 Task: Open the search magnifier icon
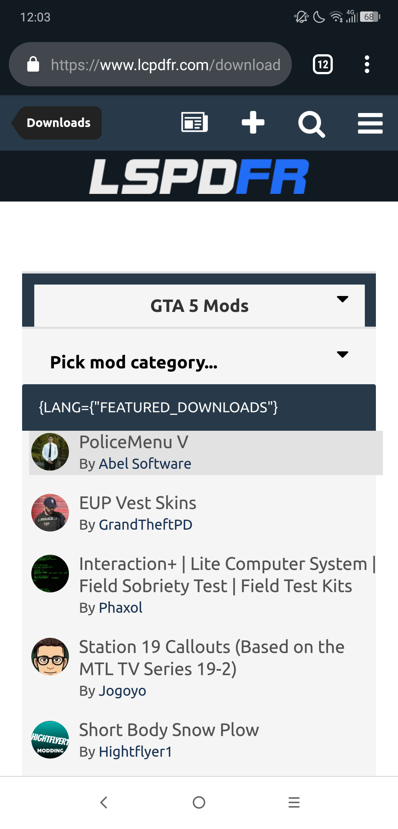(x=311, y=124)
